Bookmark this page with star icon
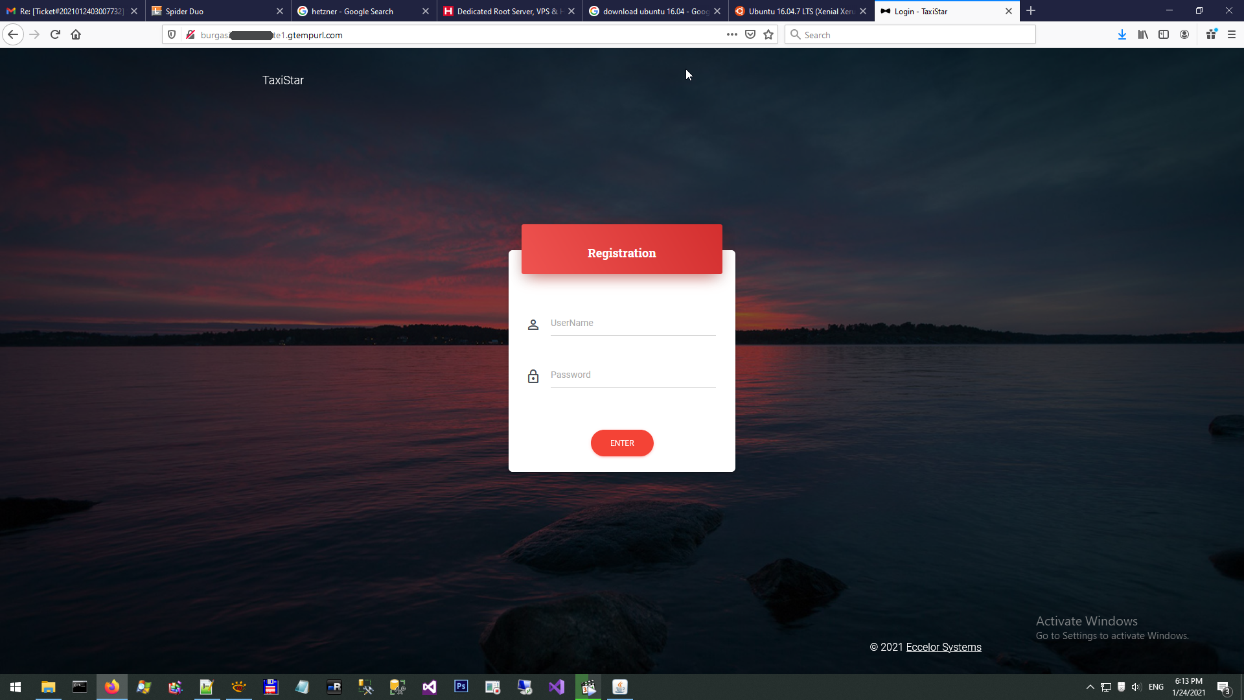Screen dimensions: 1244x700 (768, 35)
